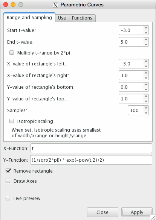Screen dimensions: 156x220
Task: Switch to the Use tab
Action: (62, 18)
